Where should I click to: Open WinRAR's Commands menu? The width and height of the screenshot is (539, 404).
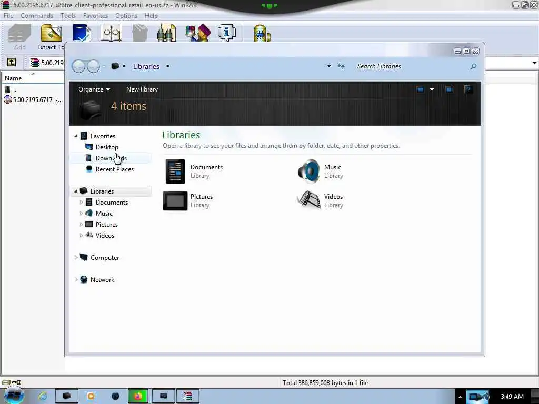click(37, 15)
